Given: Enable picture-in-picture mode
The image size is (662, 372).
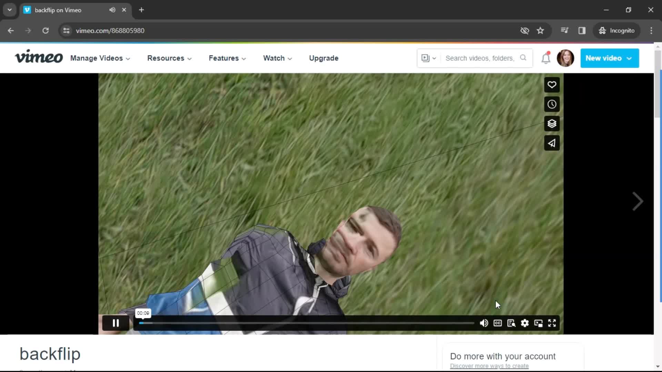Looking at the screenshot, I should 538,323.
